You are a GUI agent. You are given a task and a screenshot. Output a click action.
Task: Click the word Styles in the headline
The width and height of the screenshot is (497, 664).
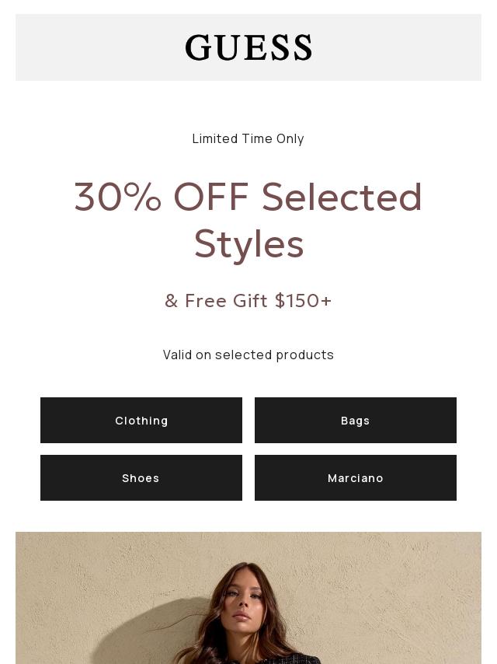coord(248,243)
